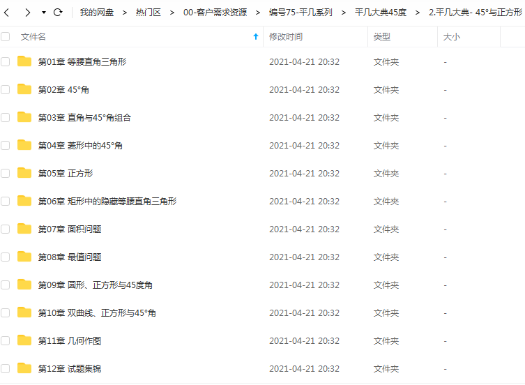Click folder icon of 第11章 几何作图
Viewport: 525px width, 385px height.
click(24, 340)
